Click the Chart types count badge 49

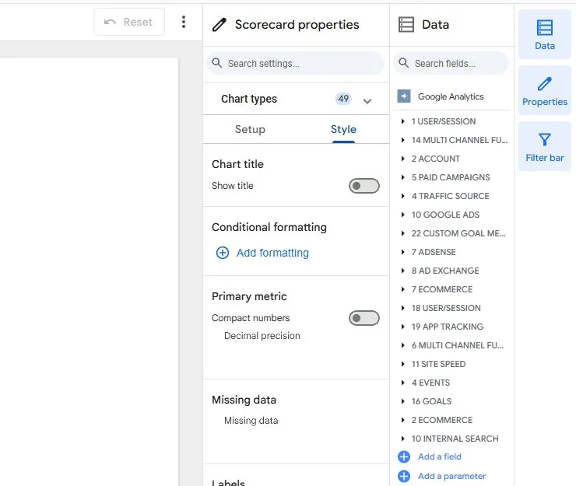click(x=343, y=99)
